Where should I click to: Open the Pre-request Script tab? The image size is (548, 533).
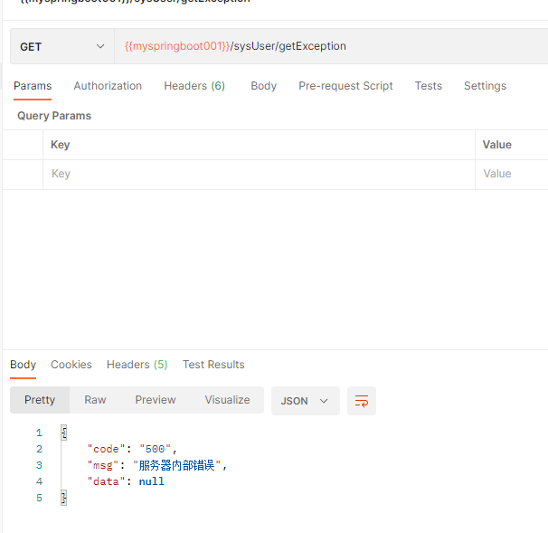point(345,86)
